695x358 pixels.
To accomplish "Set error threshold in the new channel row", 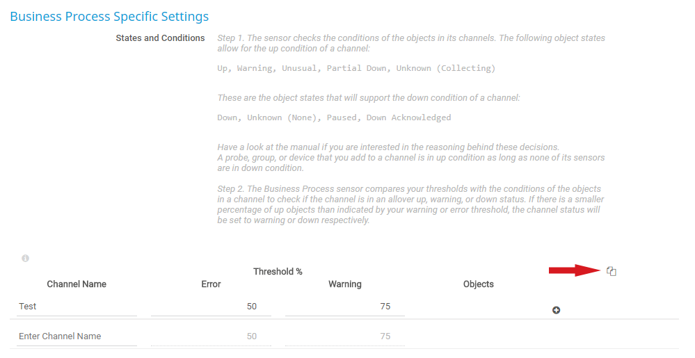I will 211,336.
